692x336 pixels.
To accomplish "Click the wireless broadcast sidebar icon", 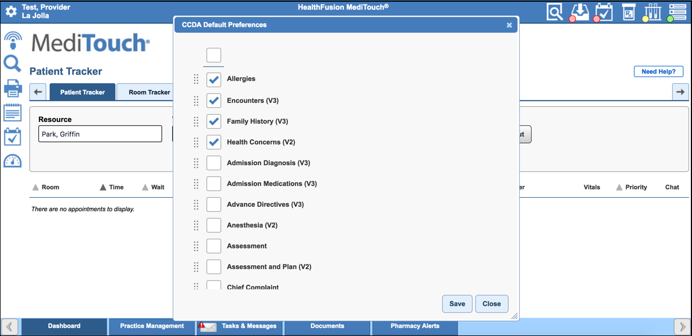I will (x=13, y=40).
